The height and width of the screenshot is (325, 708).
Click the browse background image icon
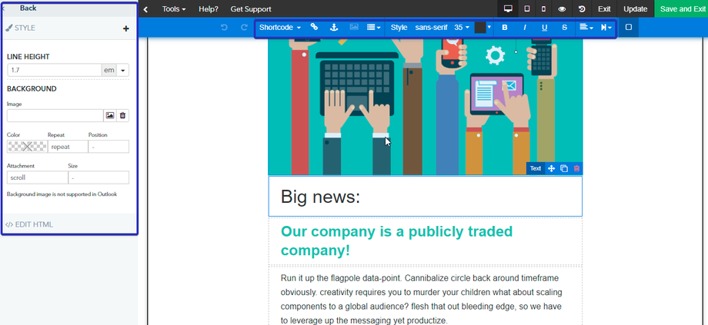110,115
